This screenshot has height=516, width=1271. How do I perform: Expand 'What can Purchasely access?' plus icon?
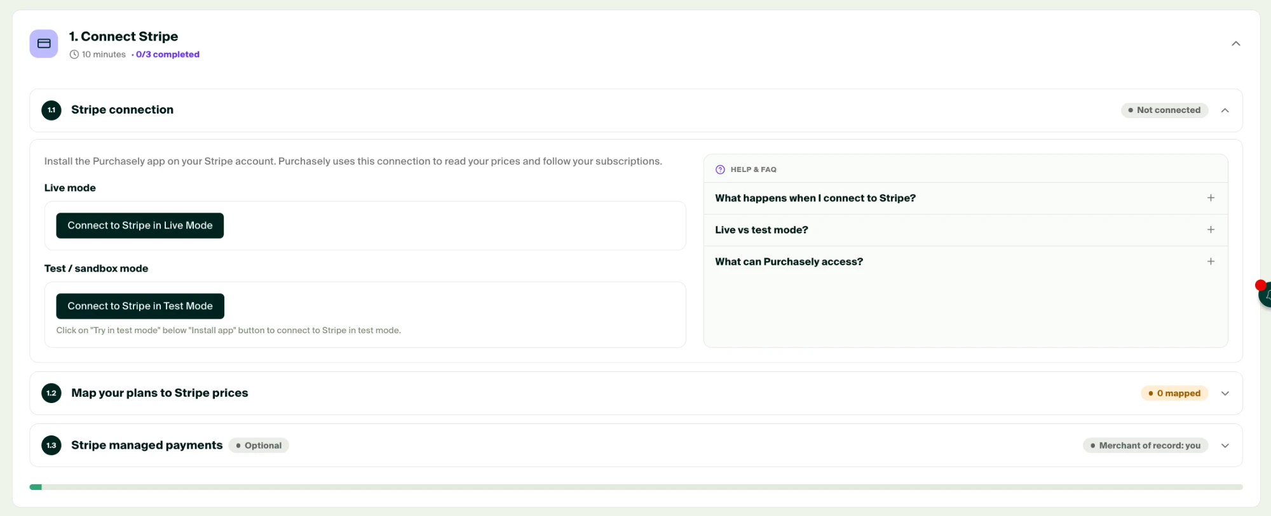coord(1211,261)
